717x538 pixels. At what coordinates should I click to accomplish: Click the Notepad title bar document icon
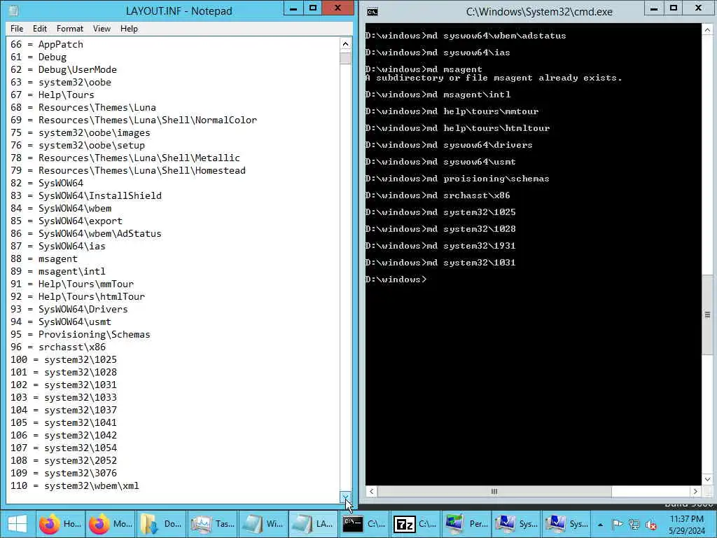click(x=14, y=11)
